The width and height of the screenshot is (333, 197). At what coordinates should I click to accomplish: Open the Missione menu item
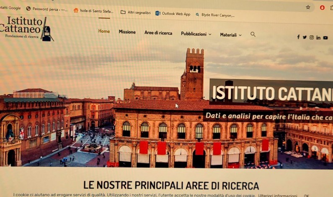point(127,32)
